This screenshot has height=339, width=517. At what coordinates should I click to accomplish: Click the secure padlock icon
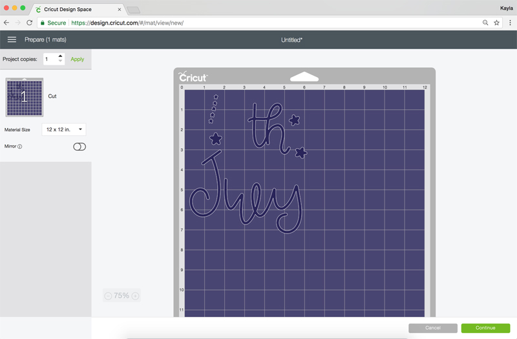click(42, 23)
